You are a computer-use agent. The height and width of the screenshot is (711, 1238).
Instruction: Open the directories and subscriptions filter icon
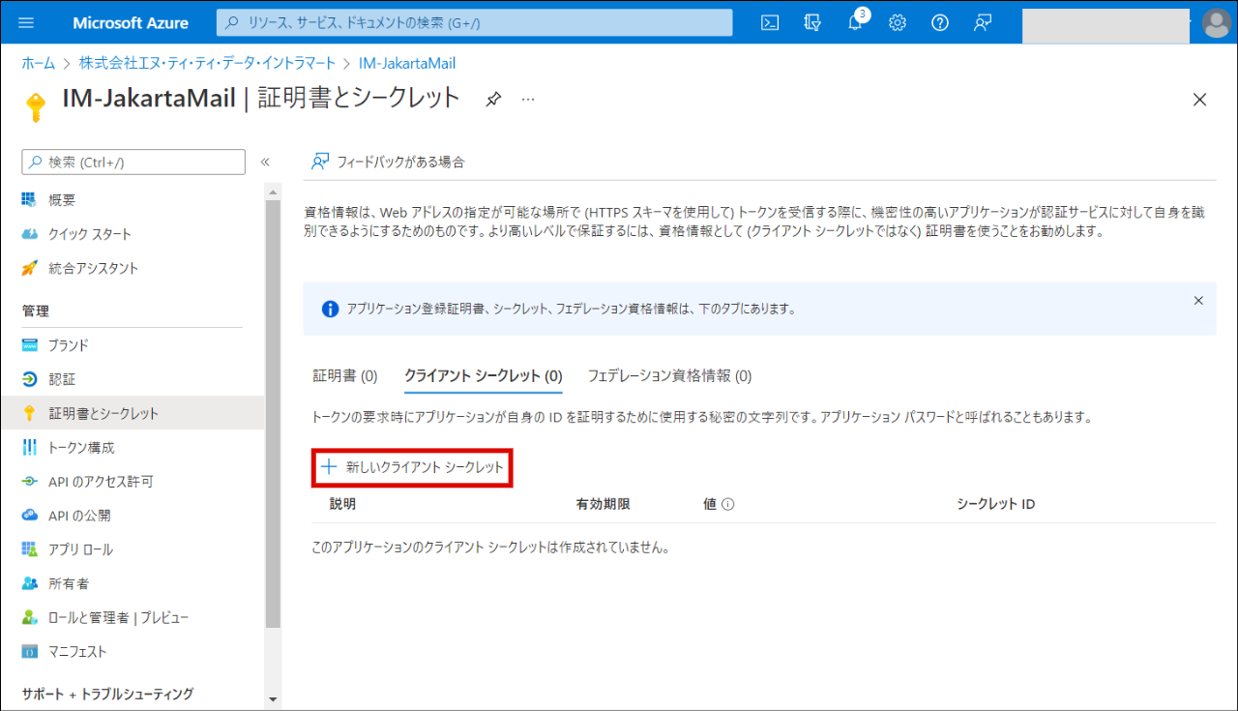[x=812, y=23]
